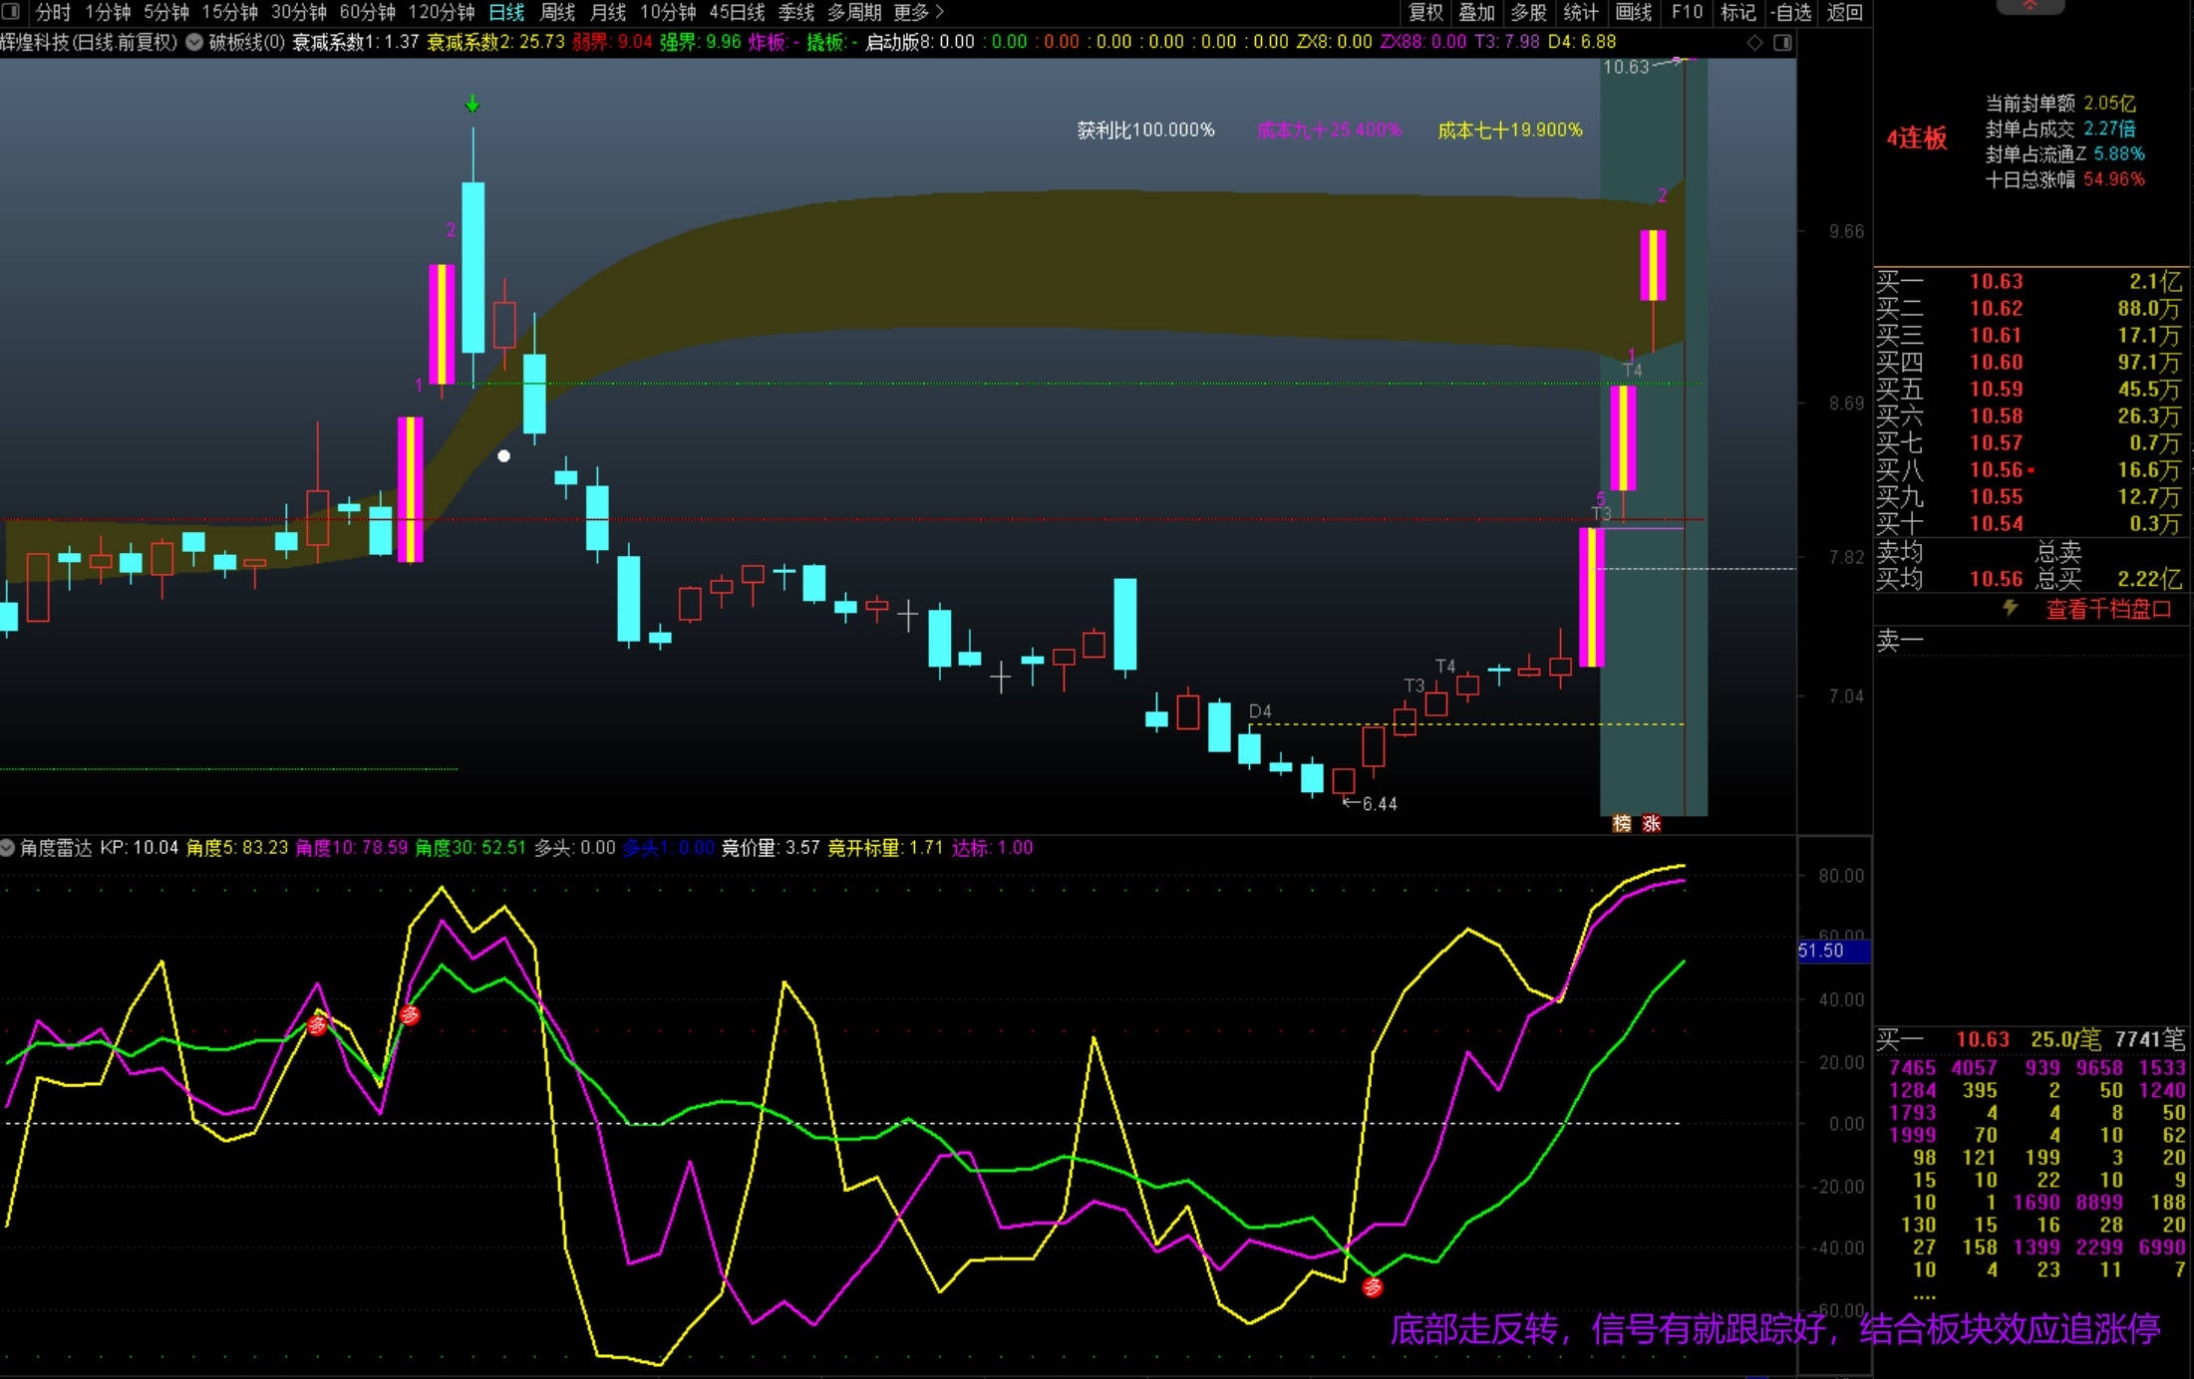Click the 51.50 value label on indicator axis
Viewport: 2194px width, 1379px height.
[1822, 951]
